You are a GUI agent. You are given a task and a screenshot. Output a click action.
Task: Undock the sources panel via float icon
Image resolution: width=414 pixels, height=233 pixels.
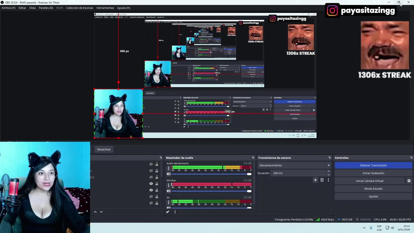click(x=161, y=158)
